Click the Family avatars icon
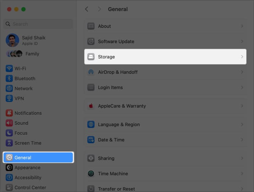Screen dimensions: 254x192 tap(14, 53)
